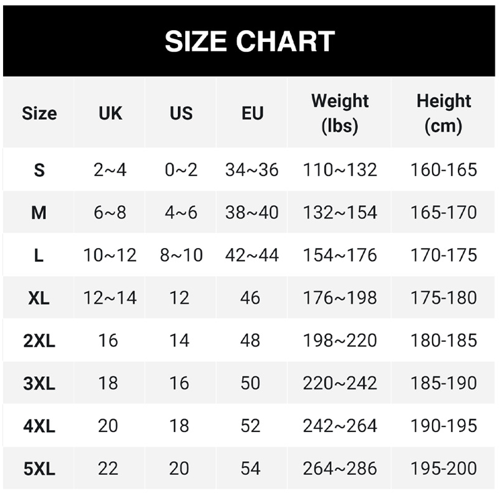The width and height of the screenshot is (501, 501).
Task: Click the Height (cm) column header
Action: point(443,113)
